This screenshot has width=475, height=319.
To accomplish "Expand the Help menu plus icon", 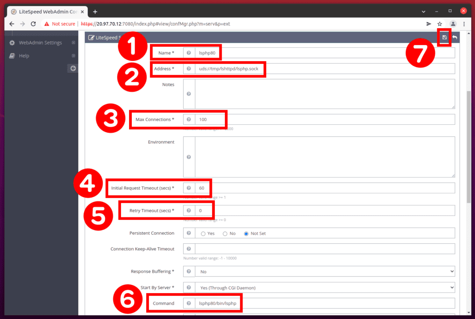I will tap(73, 56).
